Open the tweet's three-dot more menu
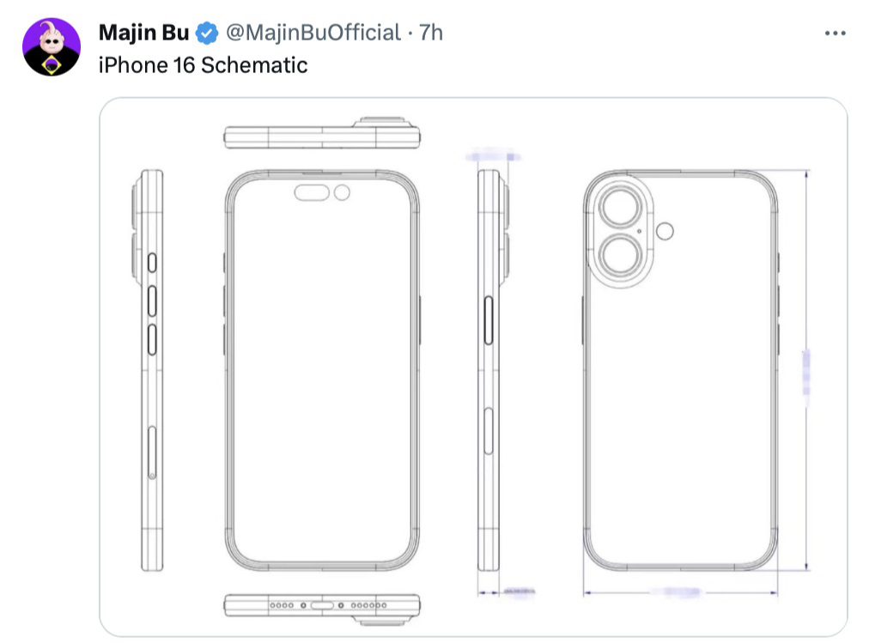 pyautogui.click(x=835, y=33)
